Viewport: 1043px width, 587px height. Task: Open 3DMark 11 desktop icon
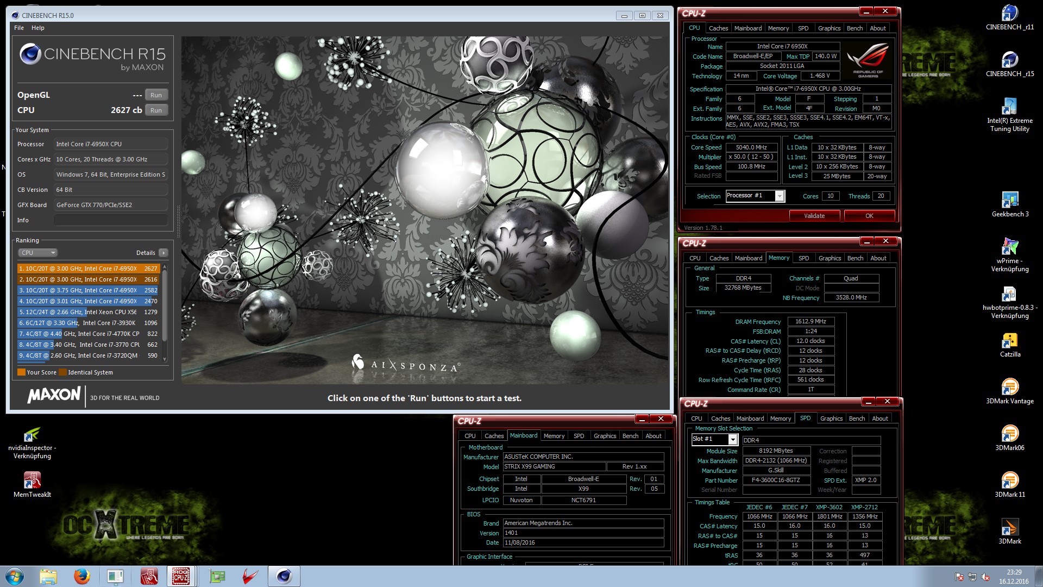tap(1009, 484)
